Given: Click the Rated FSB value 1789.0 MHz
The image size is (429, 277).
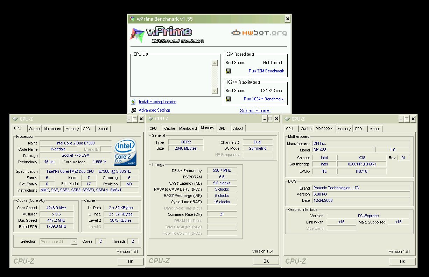Looking at the screenshot, I should [x=57, y=227].
